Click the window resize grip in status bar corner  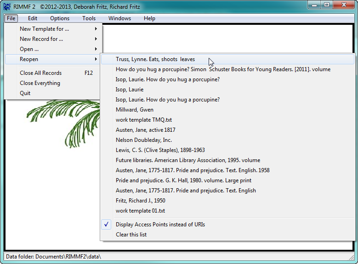(x=352, y=257)
